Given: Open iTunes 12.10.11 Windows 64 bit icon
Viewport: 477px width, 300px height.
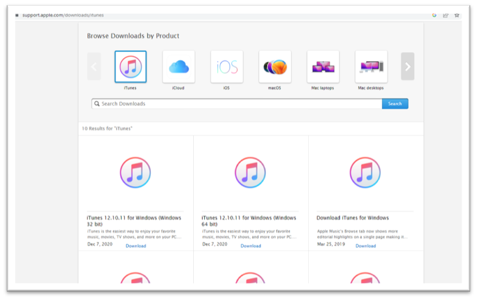Looking at the screenshot, I should (x=250, y=172).
